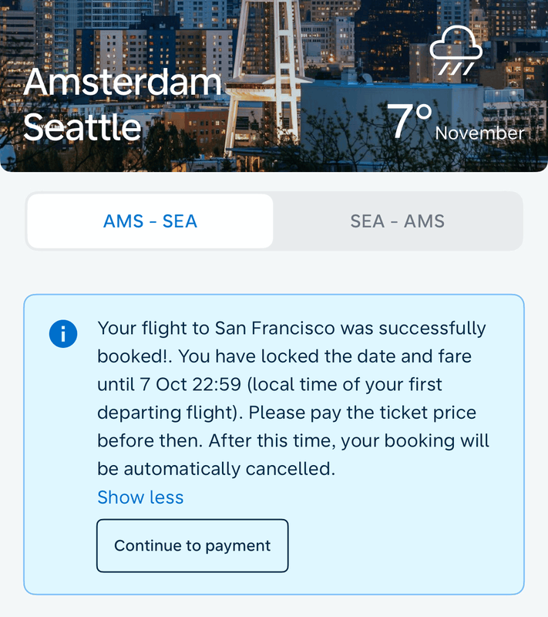Tap the rain cloud weather icon
The width and height of the screenshot is (548, 617).
tap(456, 51)
